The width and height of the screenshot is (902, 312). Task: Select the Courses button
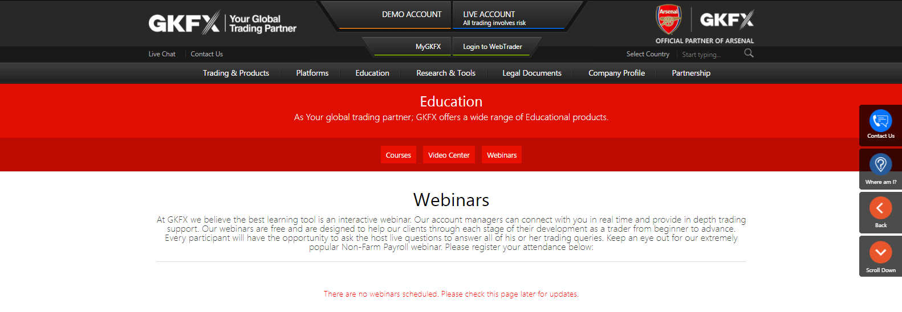(399, 155)
